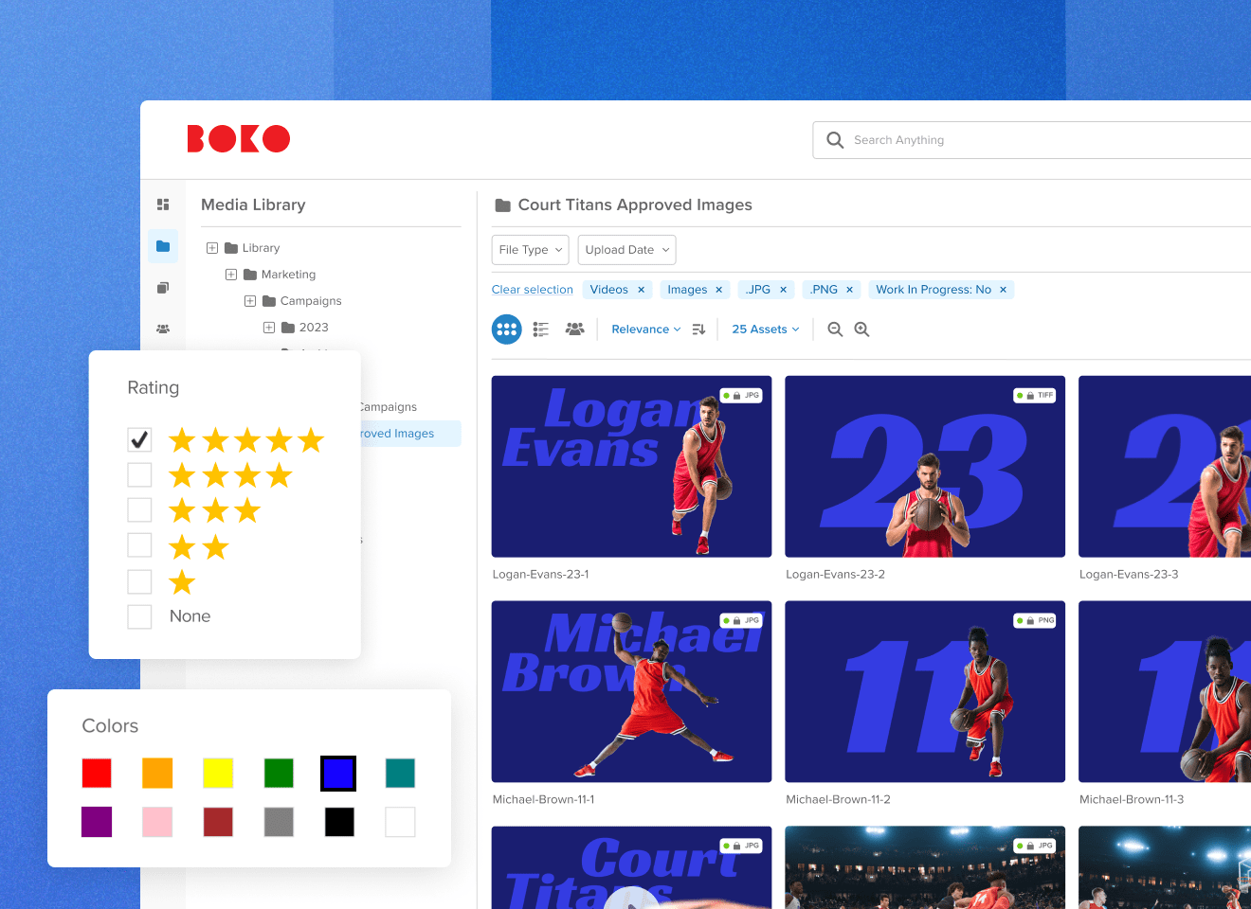Screen dimensions: 1251x909
Task: Open the Logan-Evans-23-1 thumbnail
Action: coord(632,467)
